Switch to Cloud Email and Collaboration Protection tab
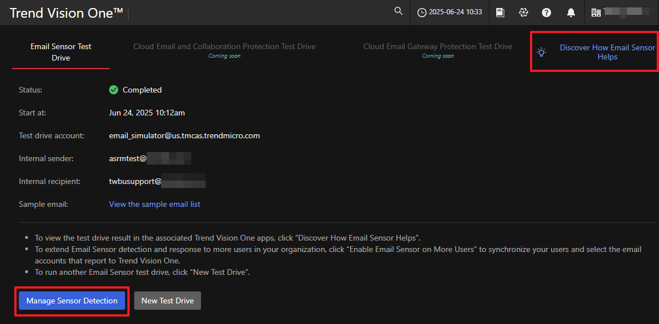 coord(224,47)
